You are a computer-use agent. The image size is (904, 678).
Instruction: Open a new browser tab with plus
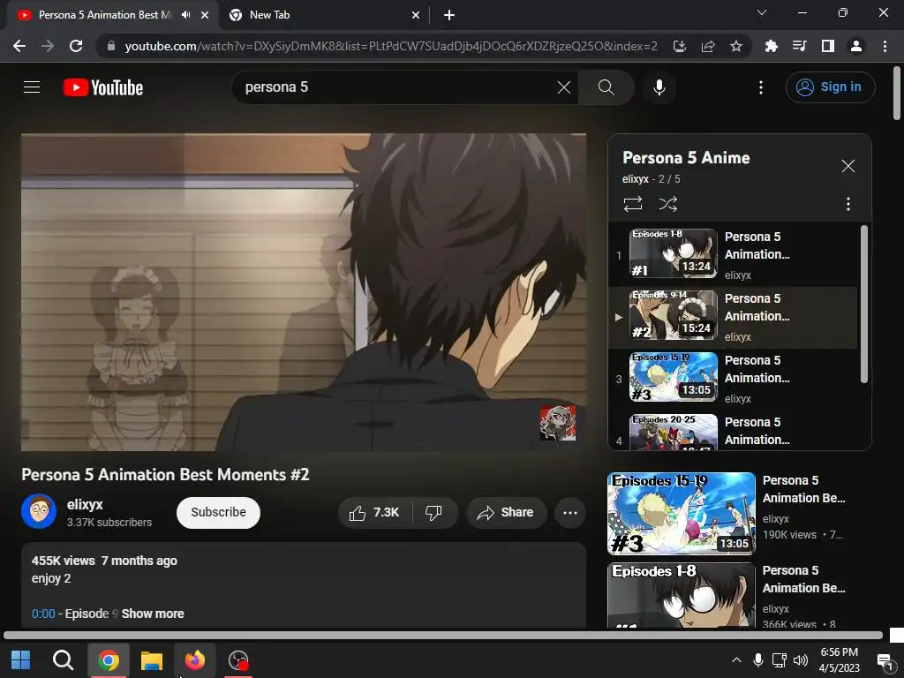[449, 15]
